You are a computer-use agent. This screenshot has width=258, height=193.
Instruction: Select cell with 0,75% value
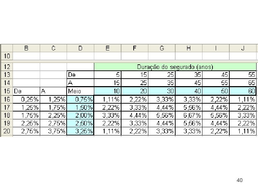[80, 99]
